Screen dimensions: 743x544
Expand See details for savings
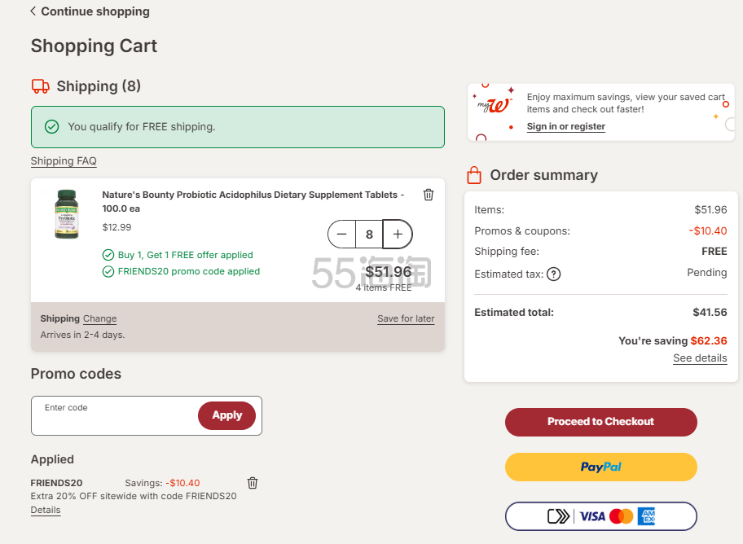point(700,358)
